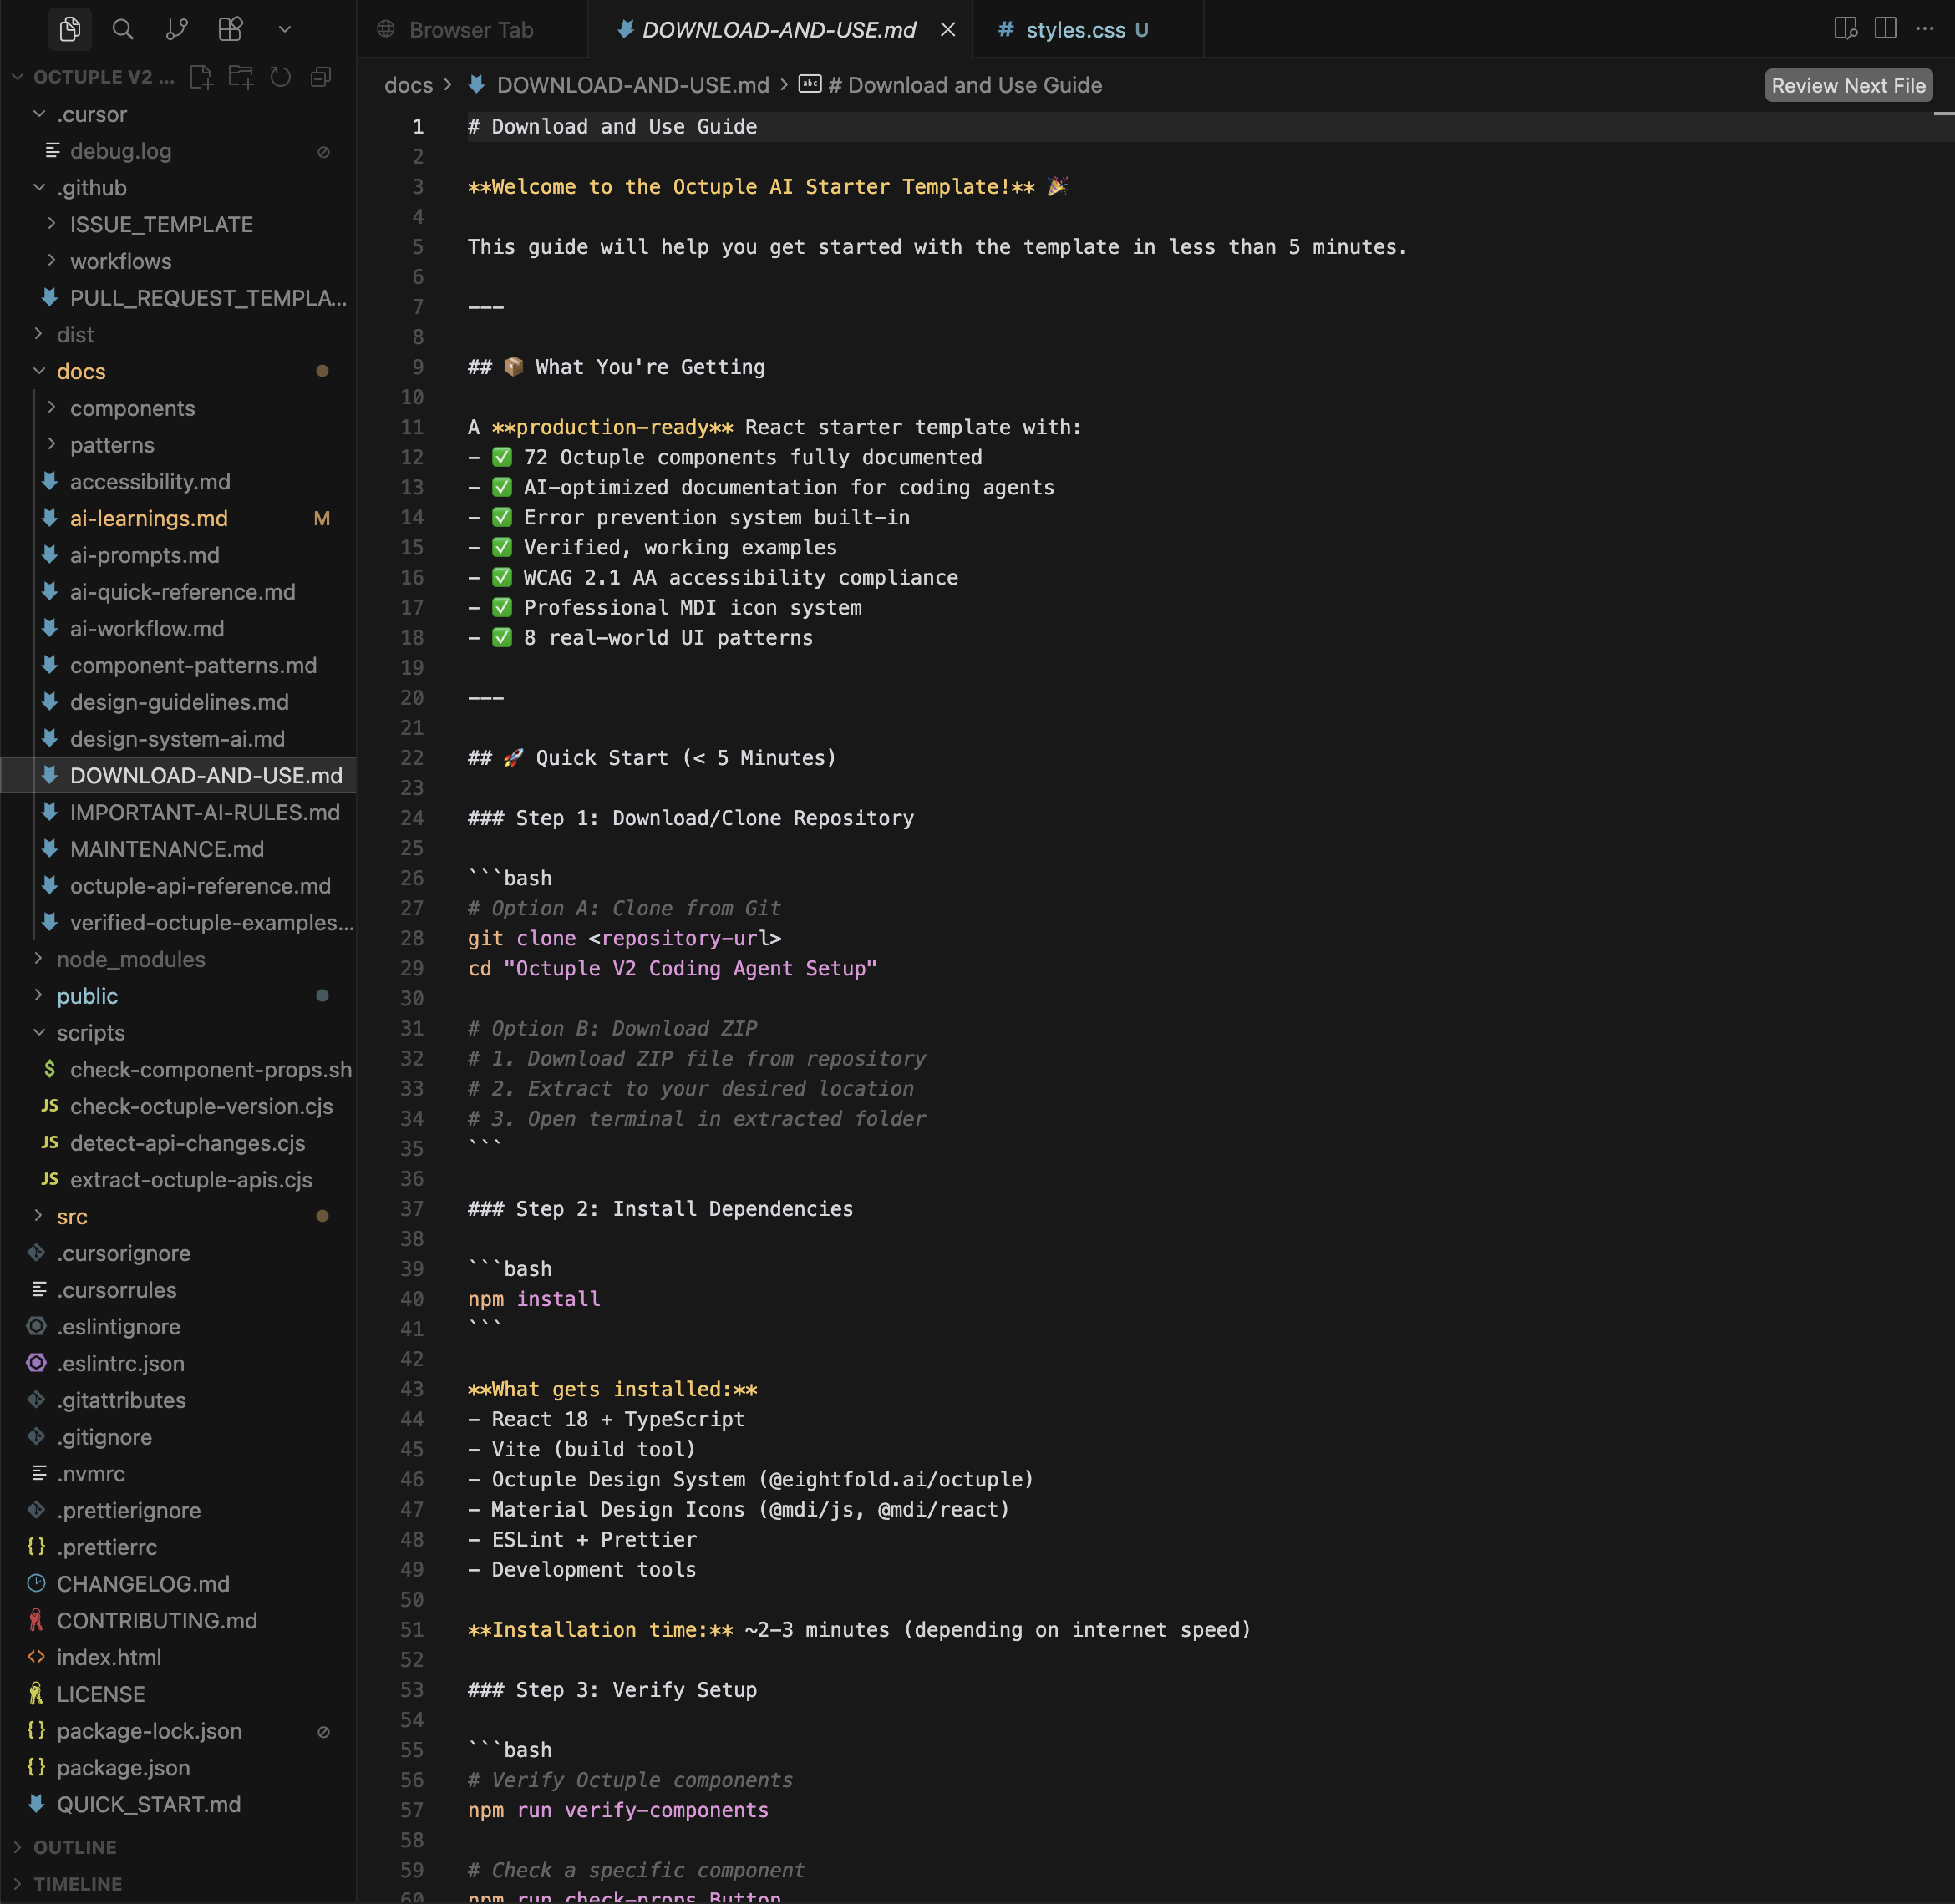Expand the OUTLINE section
Screen dimensions: 1955x1904
74,1847
